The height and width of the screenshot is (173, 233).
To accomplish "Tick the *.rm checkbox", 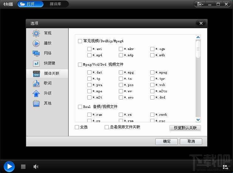I will click(121, 114).
